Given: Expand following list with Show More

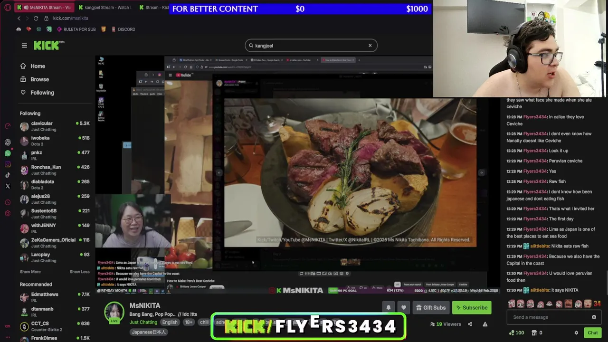Looking at the screenshot, I should pos(30,272).
